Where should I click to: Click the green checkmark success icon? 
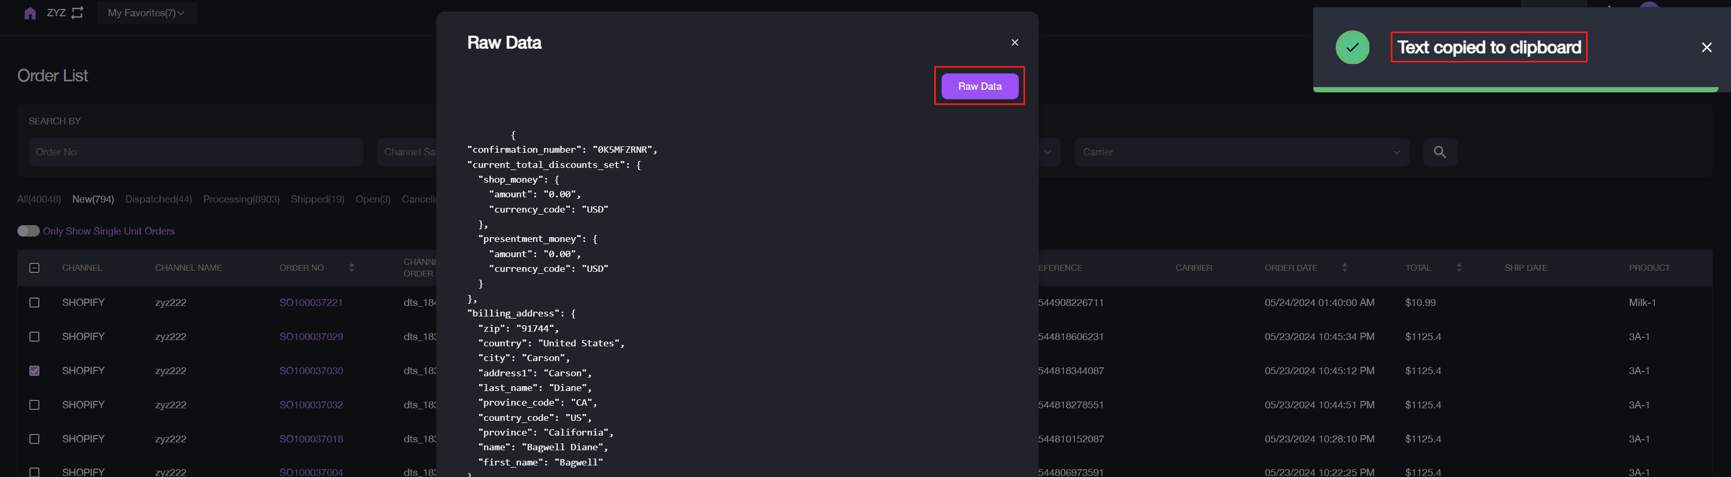tap(1352, 47)
